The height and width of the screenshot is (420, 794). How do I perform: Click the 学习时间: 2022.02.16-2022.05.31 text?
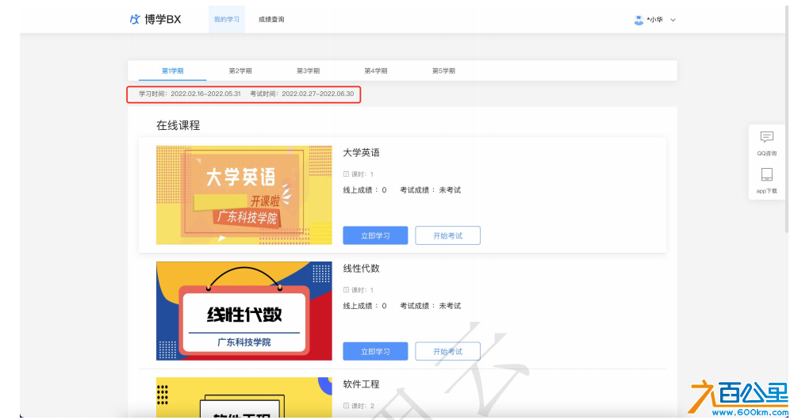(190, 94)
